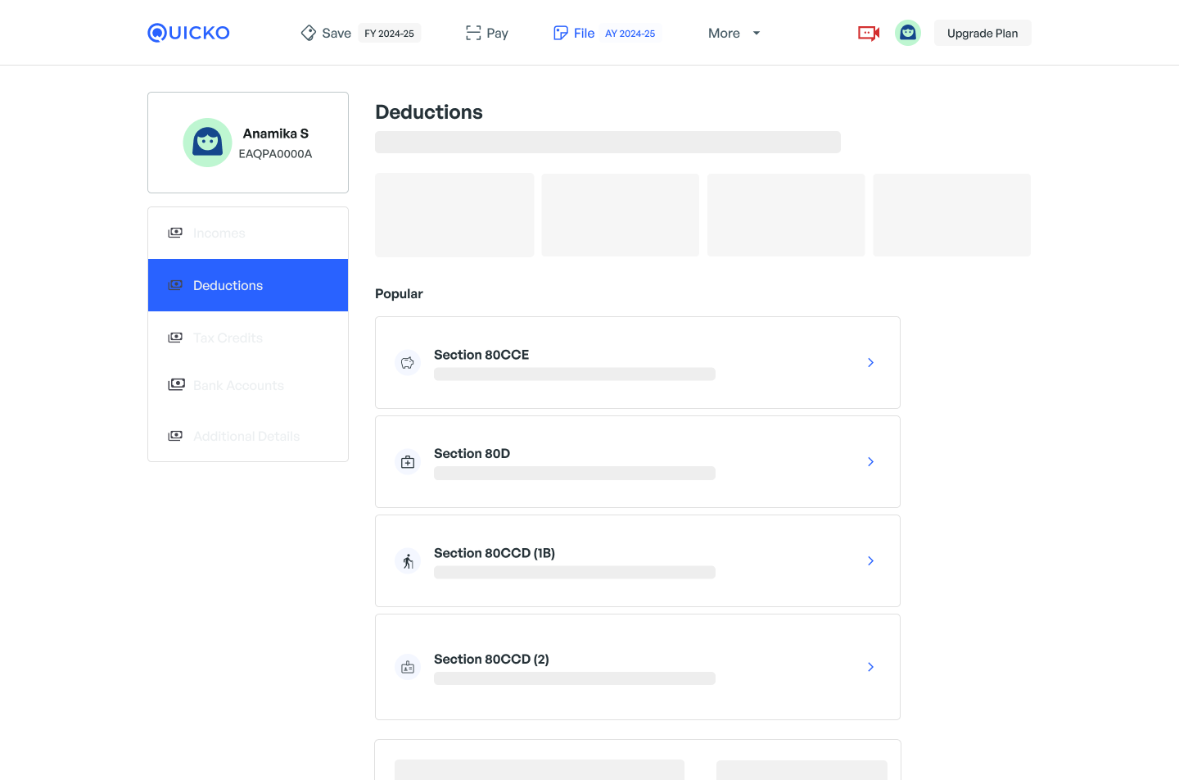Expand Section 80D with chevron arrow
The height and width of the screenshot is (780, 1179).
(x=870, y=462)
